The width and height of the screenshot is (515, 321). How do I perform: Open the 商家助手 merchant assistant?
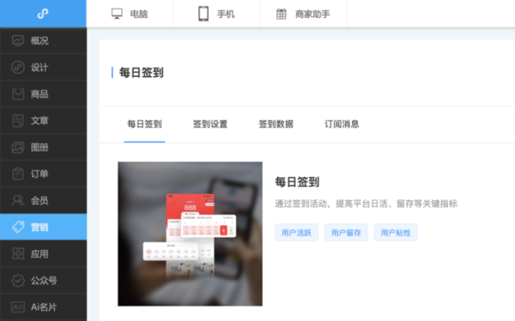click(x=303, y=14)
